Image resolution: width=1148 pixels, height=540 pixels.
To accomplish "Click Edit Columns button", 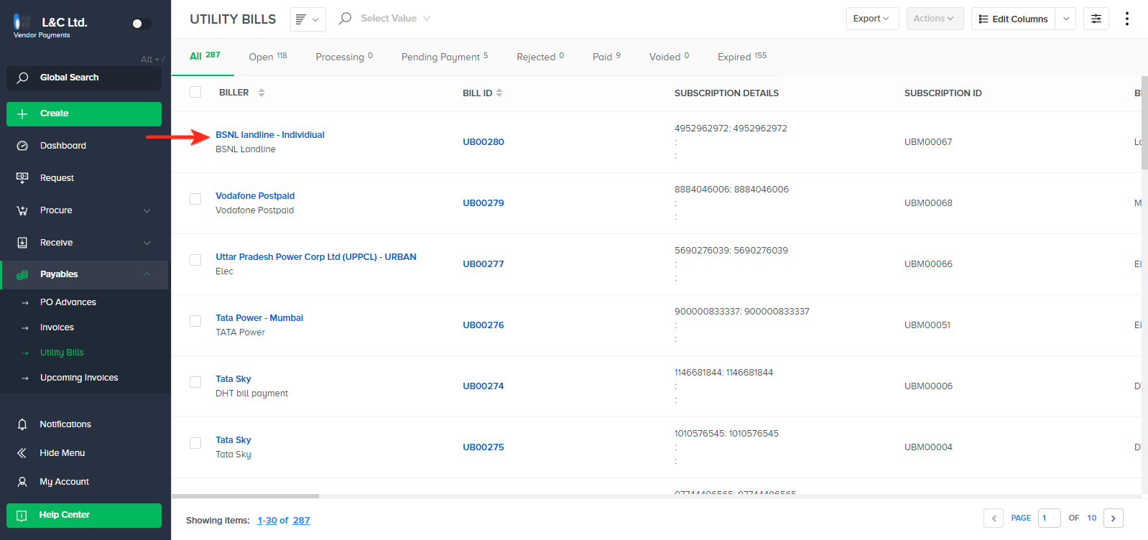I will [1013, 19].
